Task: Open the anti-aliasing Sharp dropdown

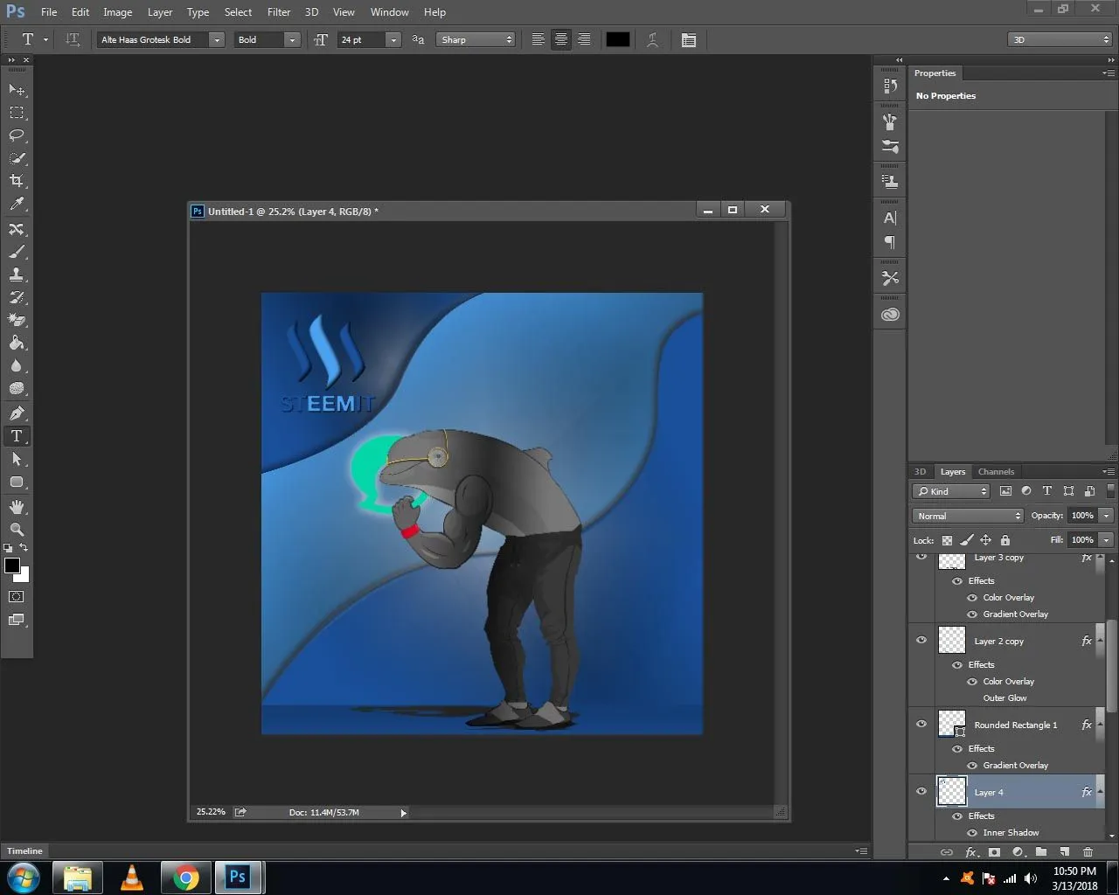Action: (x=476, y=39)
